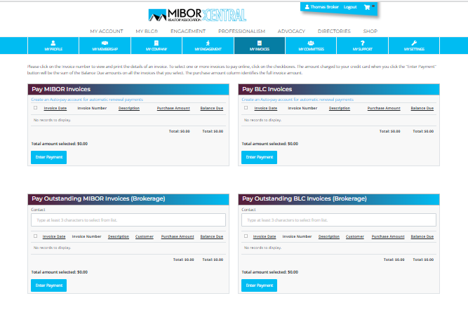Tick select-all checkbox in Outstanding BLC Invoices (Brokerage)

(246, 236)
